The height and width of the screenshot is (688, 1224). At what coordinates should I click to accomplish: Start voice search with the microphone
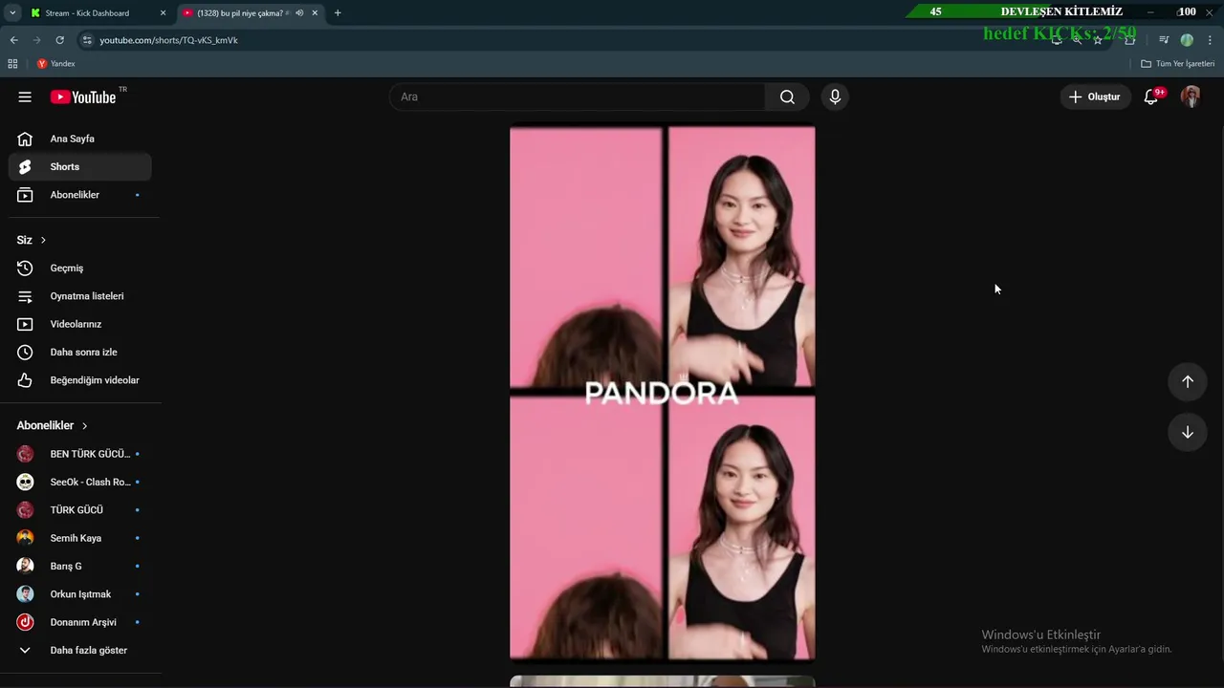[835, 97]
